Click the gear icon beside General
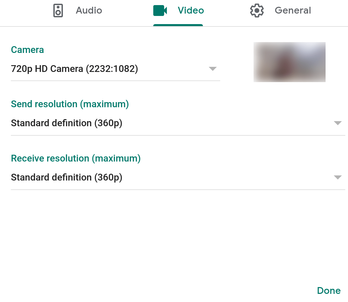The width and height of the screenshot is (348, 302). point(257,11)
